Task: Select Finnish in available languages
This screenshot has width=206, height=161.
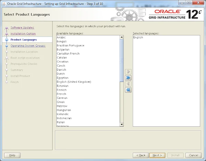Action: [x=88, y=90]
